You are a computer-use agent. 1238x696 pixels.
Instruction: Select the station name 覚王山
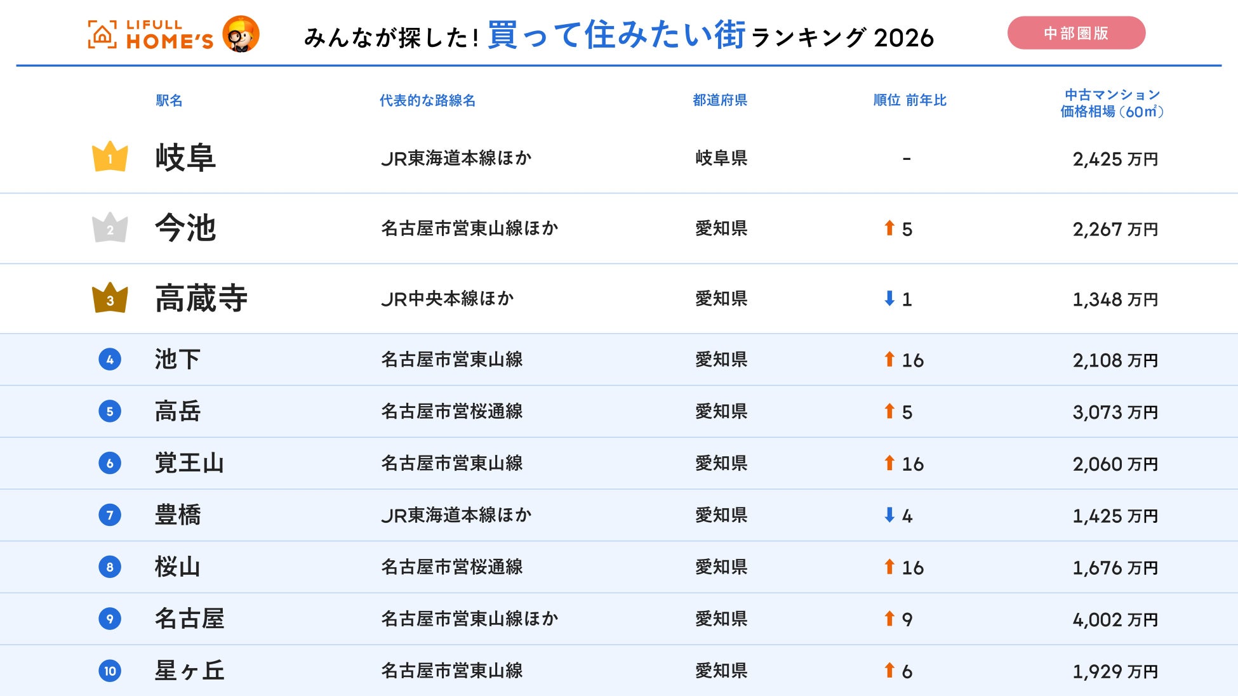click(x=189, y=463)
